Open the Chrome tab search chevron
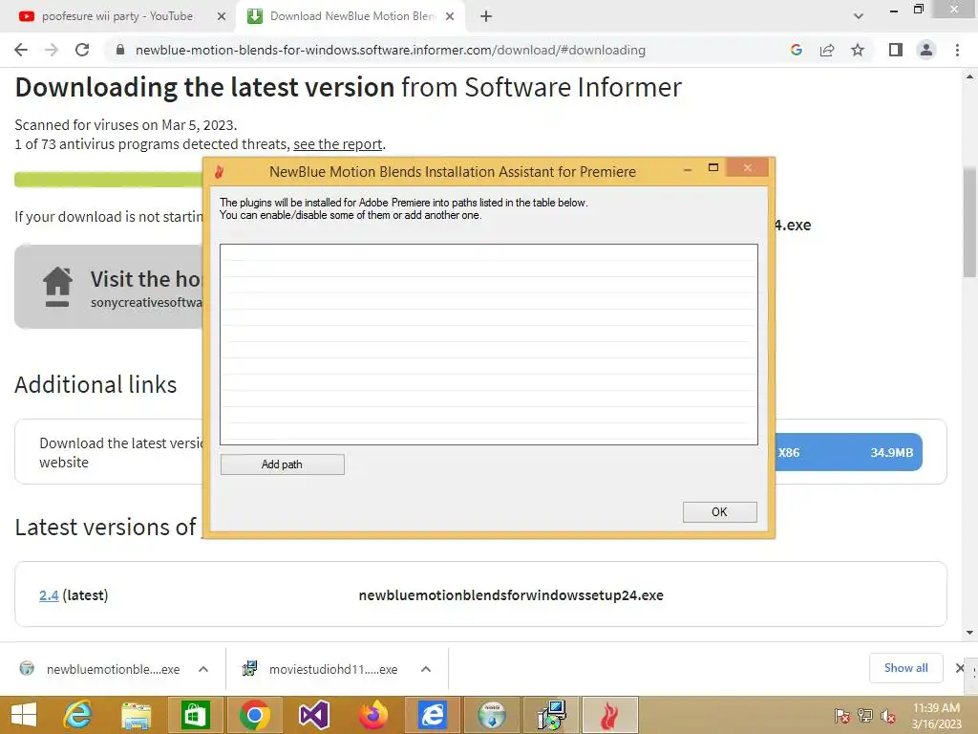This screenshot has width=978, height=734. pos(859,16)
